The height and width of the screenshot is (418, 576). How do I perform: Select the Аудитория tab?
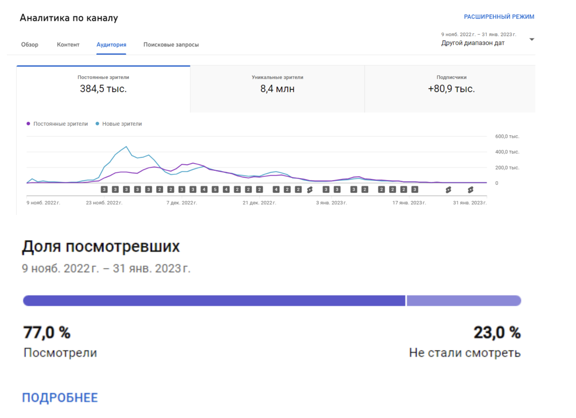coord(111,45)
